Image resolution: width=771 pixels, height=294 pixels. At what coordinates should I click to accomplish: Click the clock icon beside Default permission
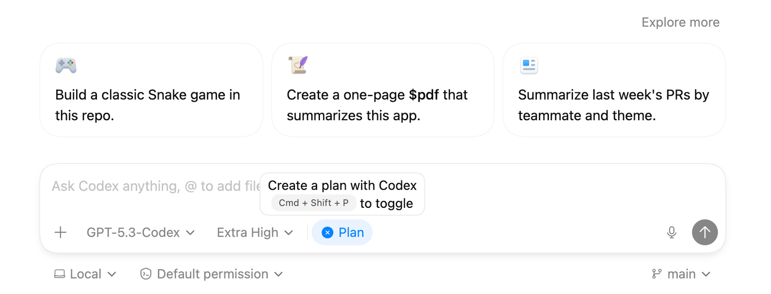[x=146, y=274]
